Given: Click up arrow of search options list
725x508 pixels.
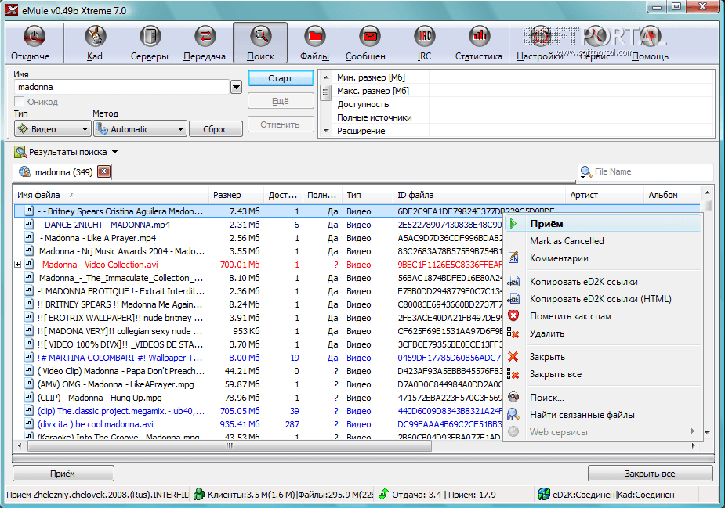Looking at the screenshot, I should pyautogui.click(x=326, y=77).
